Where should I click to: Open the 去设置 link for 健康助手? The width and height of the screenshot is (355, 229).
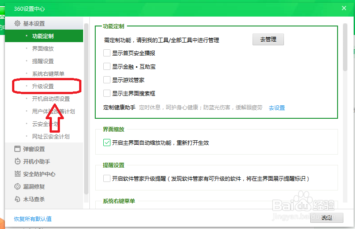(277, 108)
